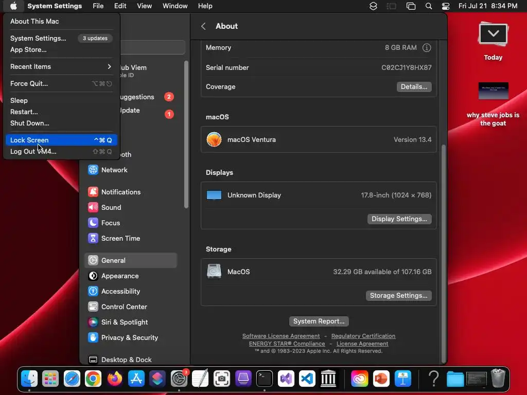Launch Shortcuts app from the dock
Screen dimensions: 527x395
pyautogui.click(x=157, y=379)
